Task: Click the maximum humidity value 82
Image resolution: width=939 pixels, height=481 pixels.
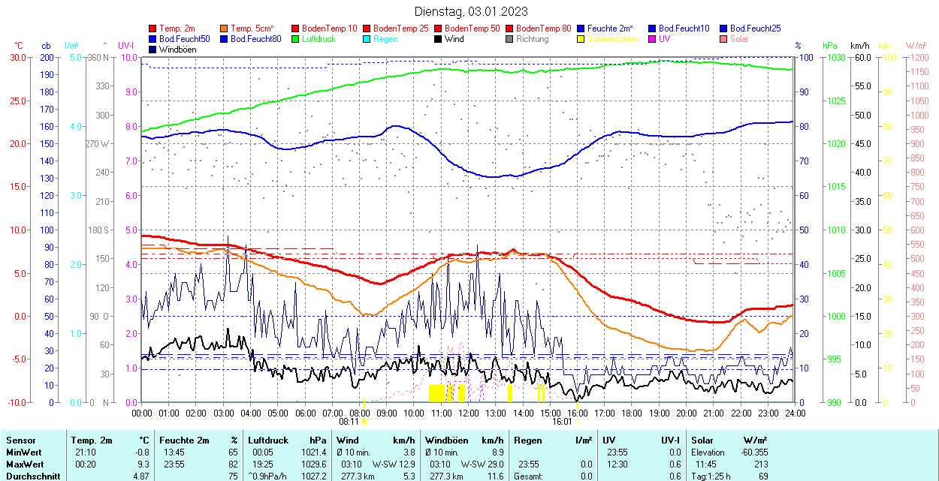Action: (233, 464)
